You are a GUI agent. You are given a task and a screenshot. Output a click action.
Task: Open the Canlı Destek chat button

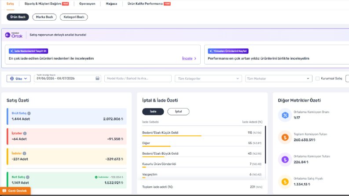click(x=15, y=191)
